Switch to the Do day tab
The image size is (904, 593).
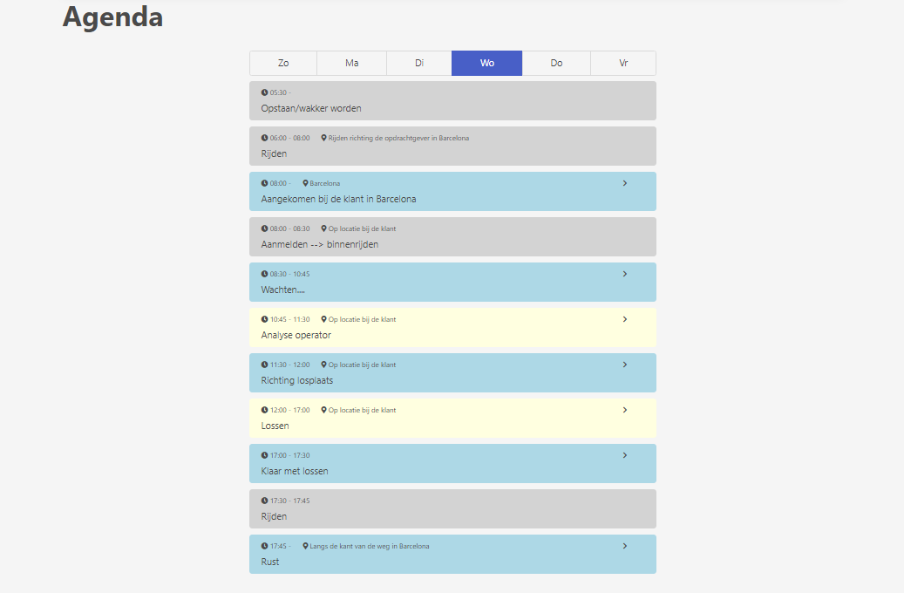556,63
